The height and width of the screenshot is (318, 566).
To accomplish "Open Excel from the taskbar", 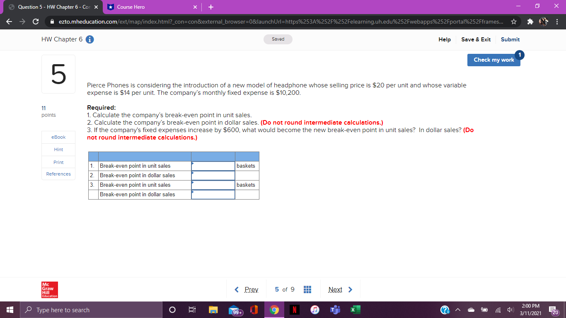I will tap(355, 309).
